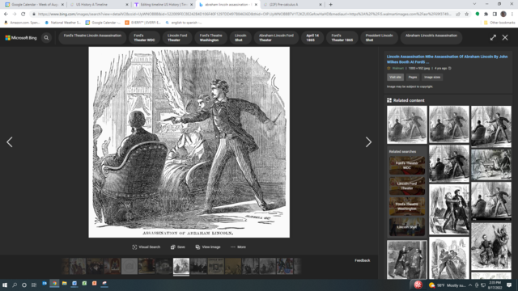
Task: Open the More options menu
Action: tap(238, 247)
